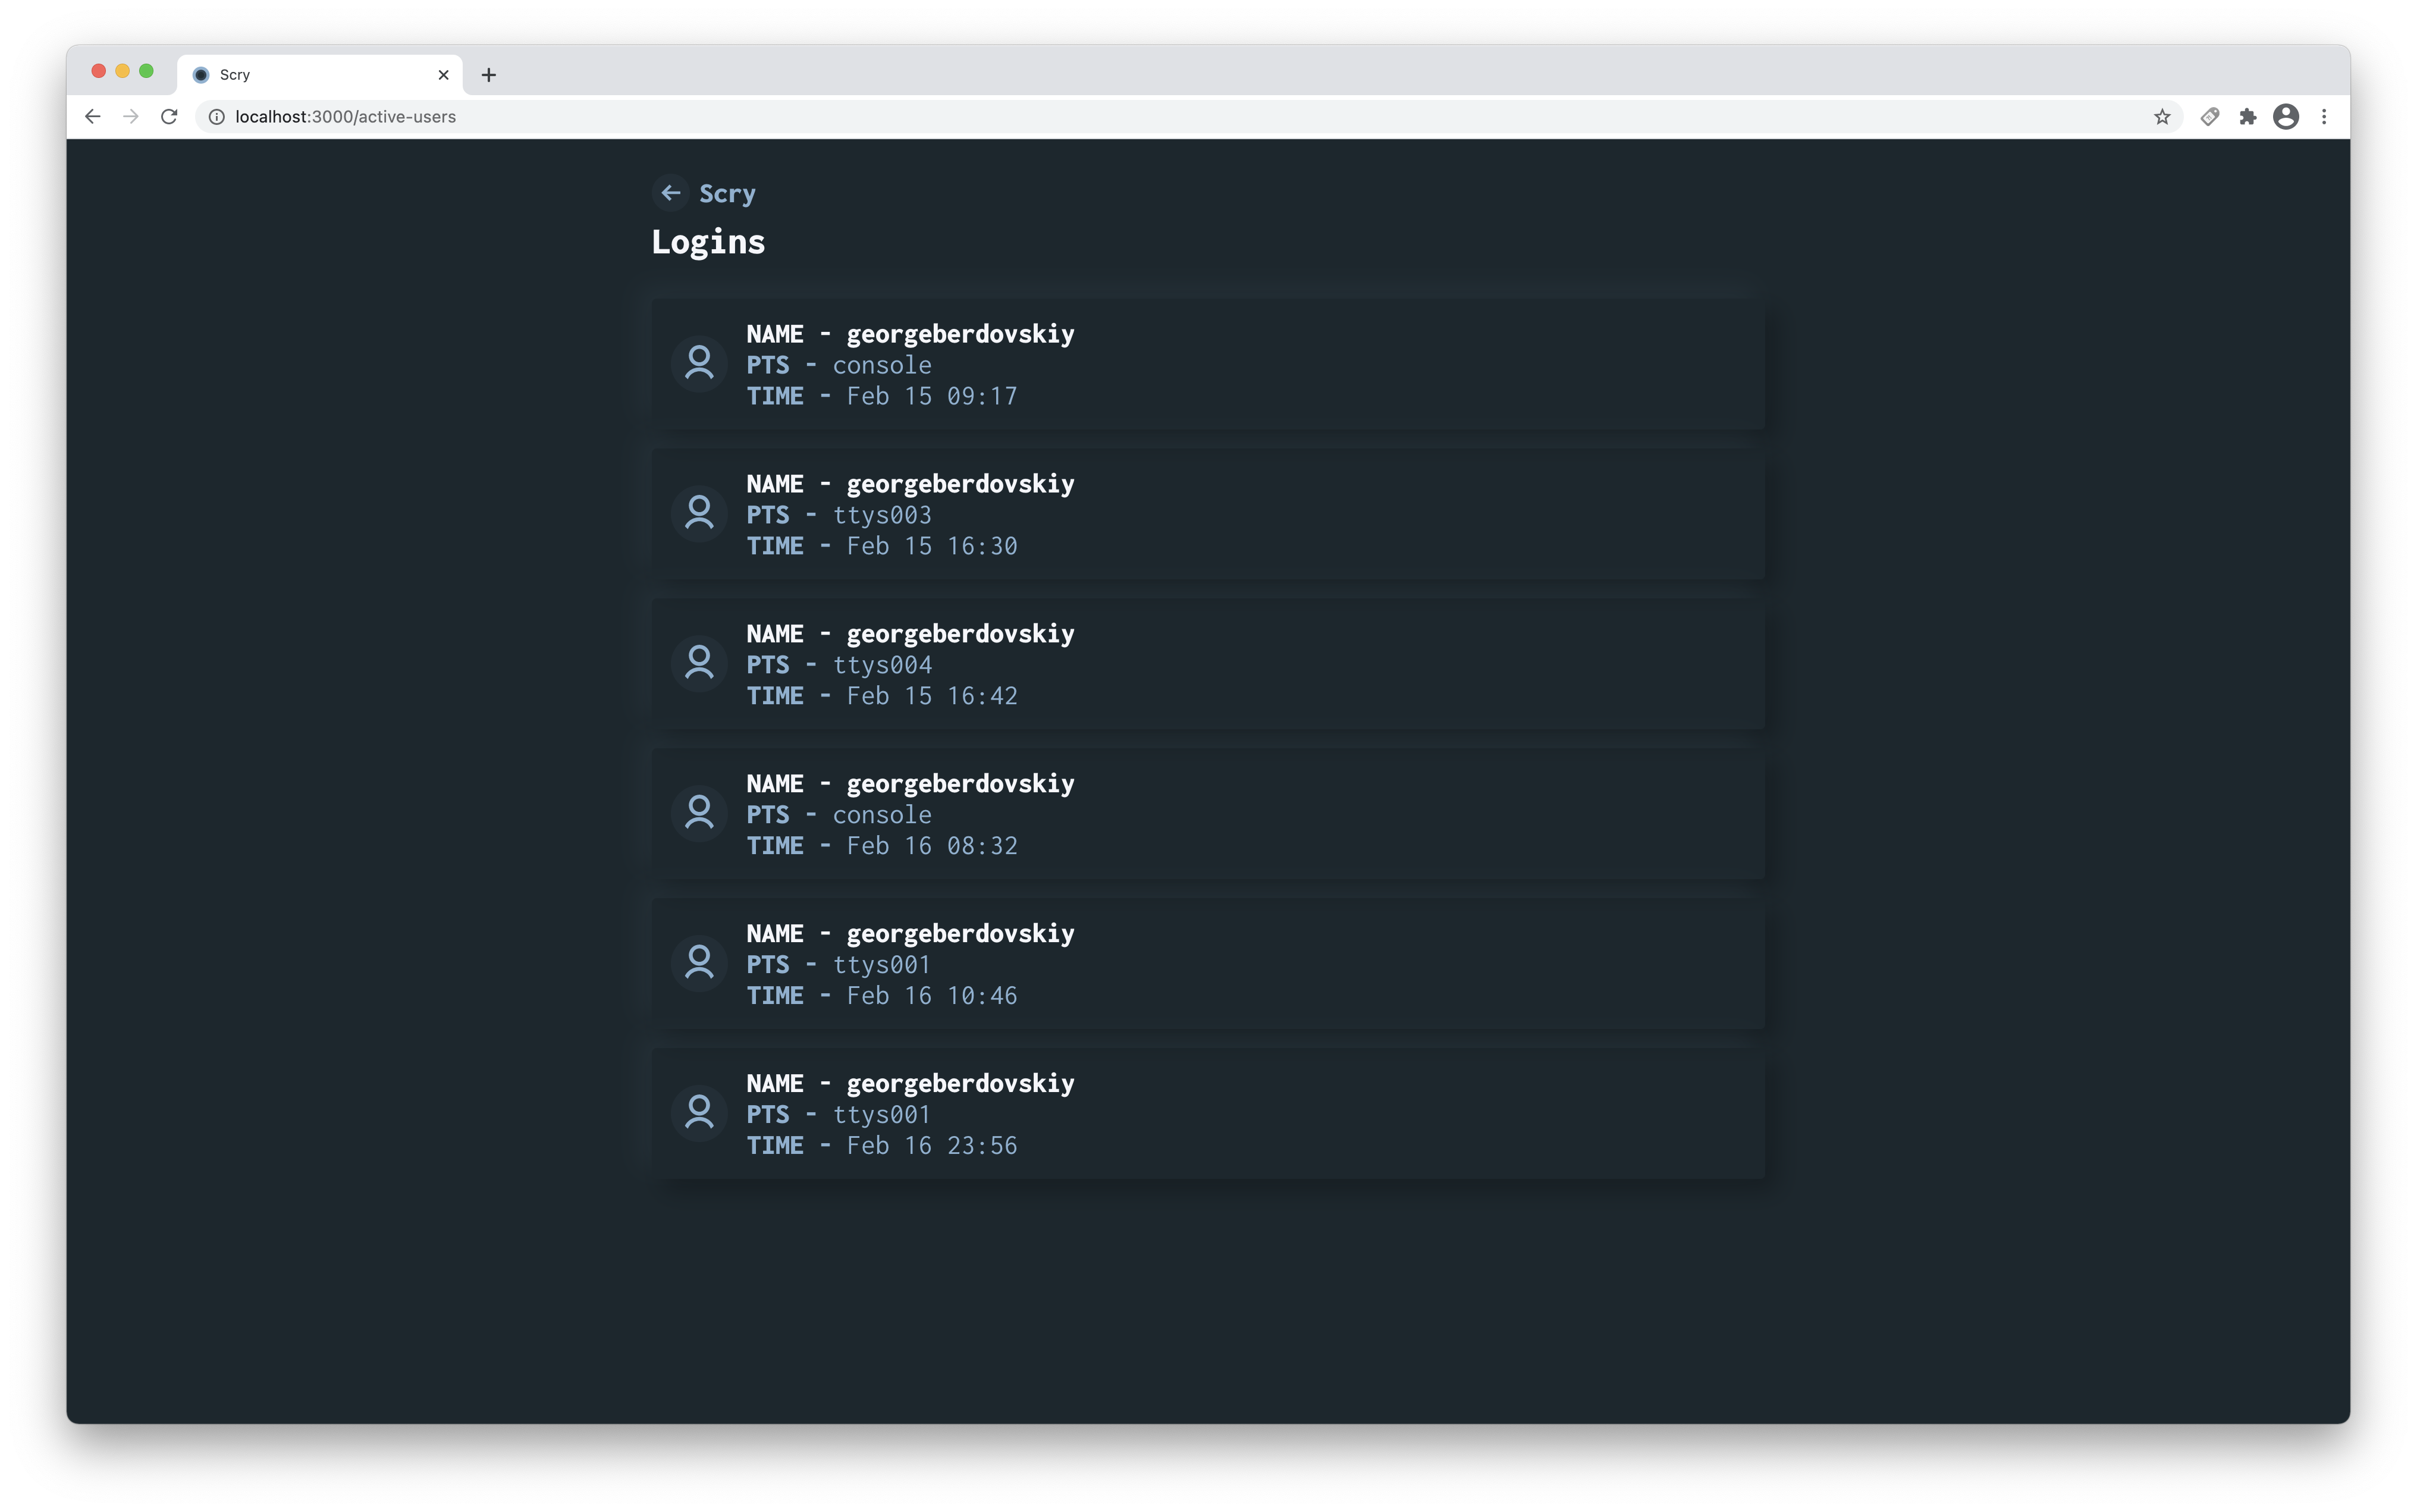Click user avatar for console Feb 15 09:17 login
Image resolution: width=2417 pixels, height=1512 pixels.
[x=699, y=363]
